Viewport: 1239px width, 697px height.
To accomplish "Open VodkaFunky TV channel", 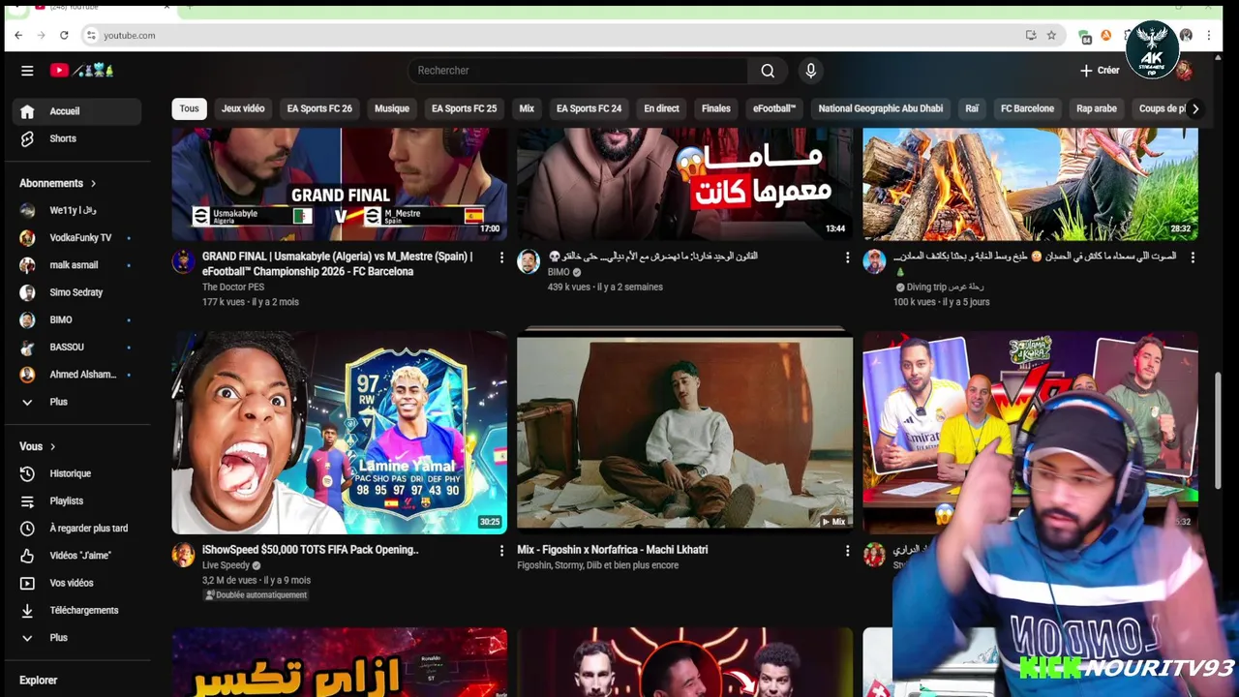I will coord(77,237).
